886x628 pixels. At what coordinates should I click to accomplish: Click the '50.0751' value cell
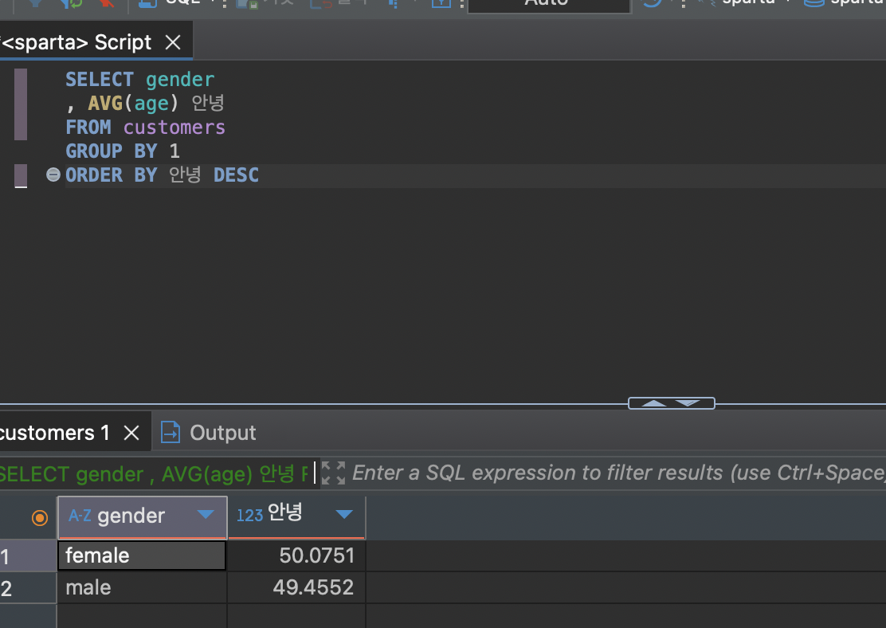pyautogui.click(x=296, y=555)
